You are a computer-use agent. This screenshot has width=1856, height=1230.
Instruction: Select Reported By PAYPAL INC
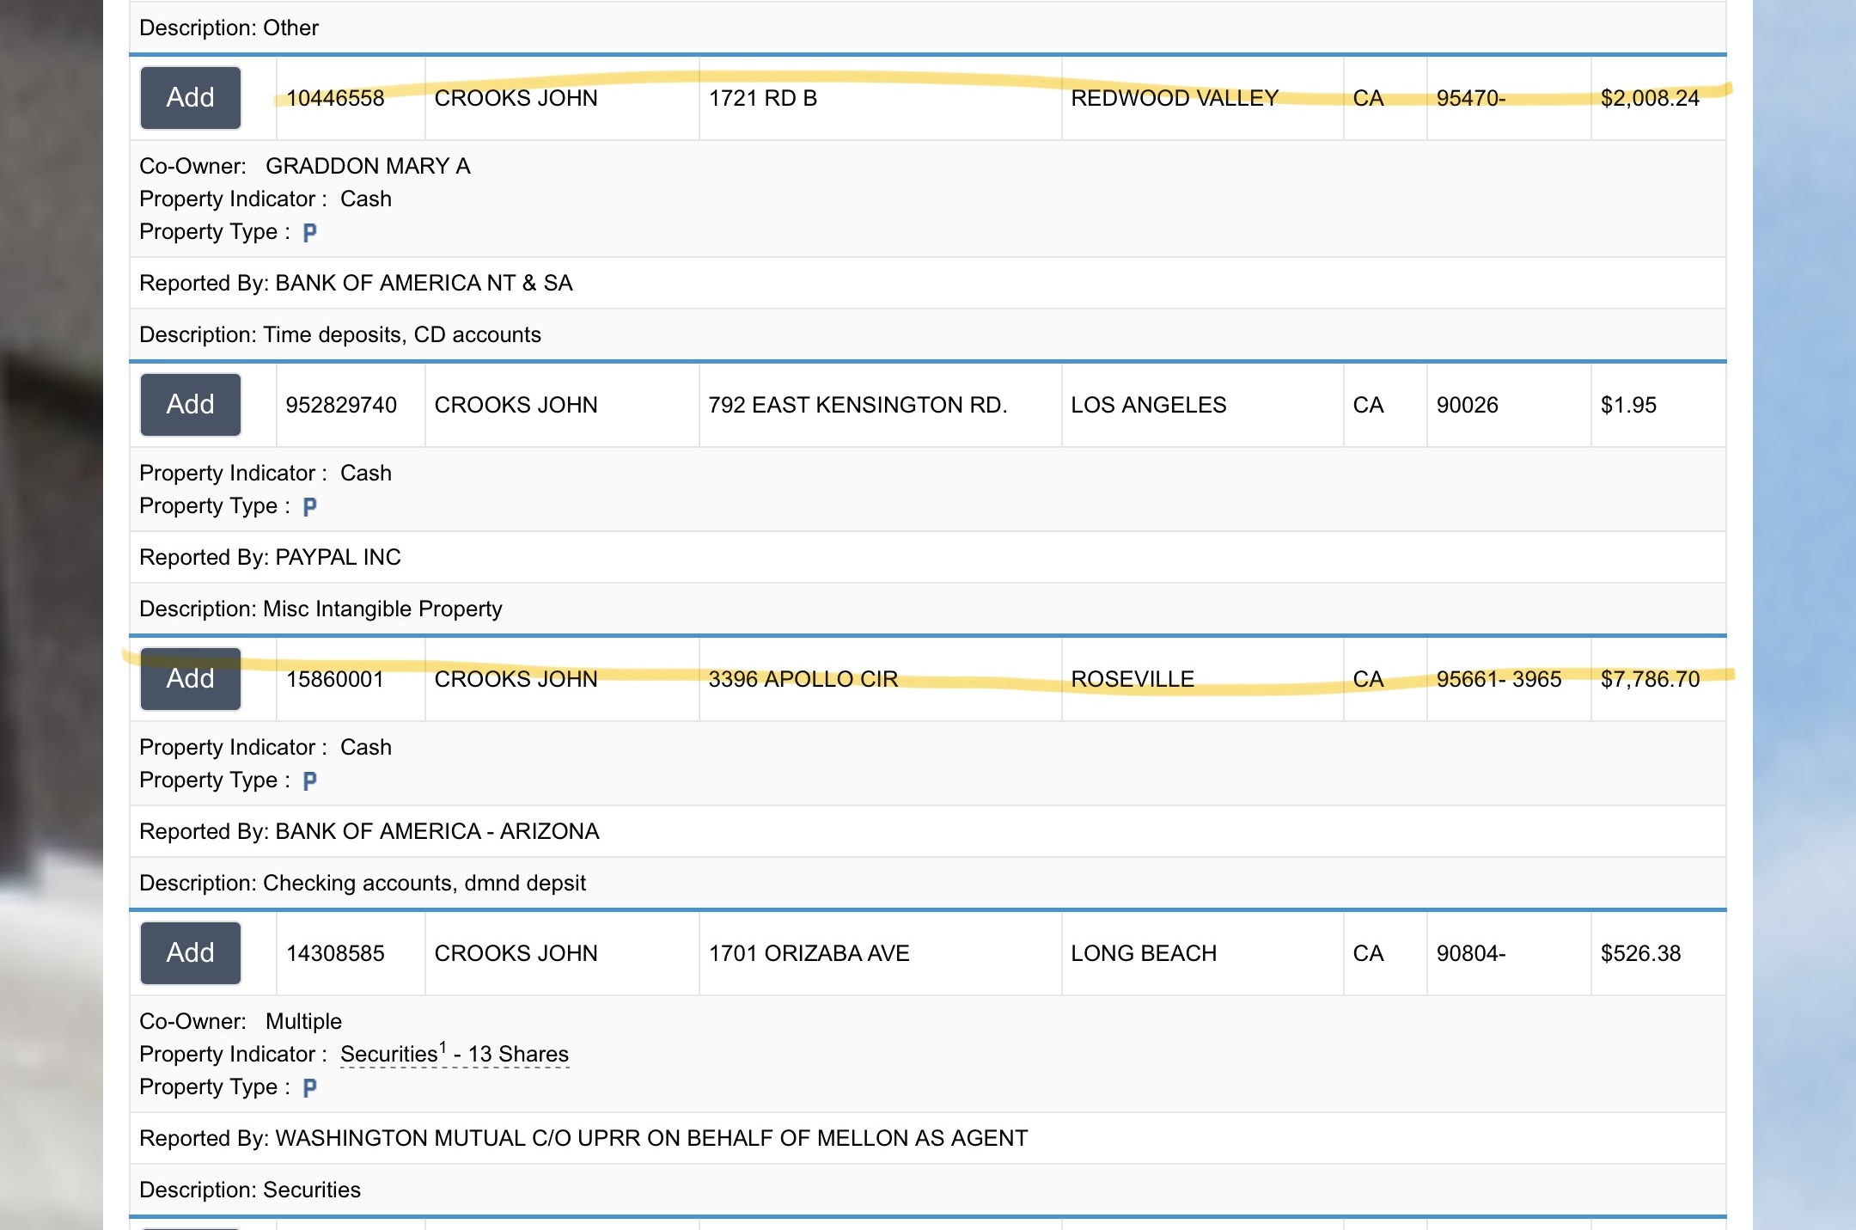pos(338,558)
